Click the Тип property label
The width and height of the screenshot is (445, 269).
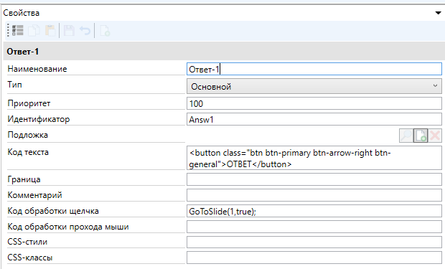pos(15,85)
